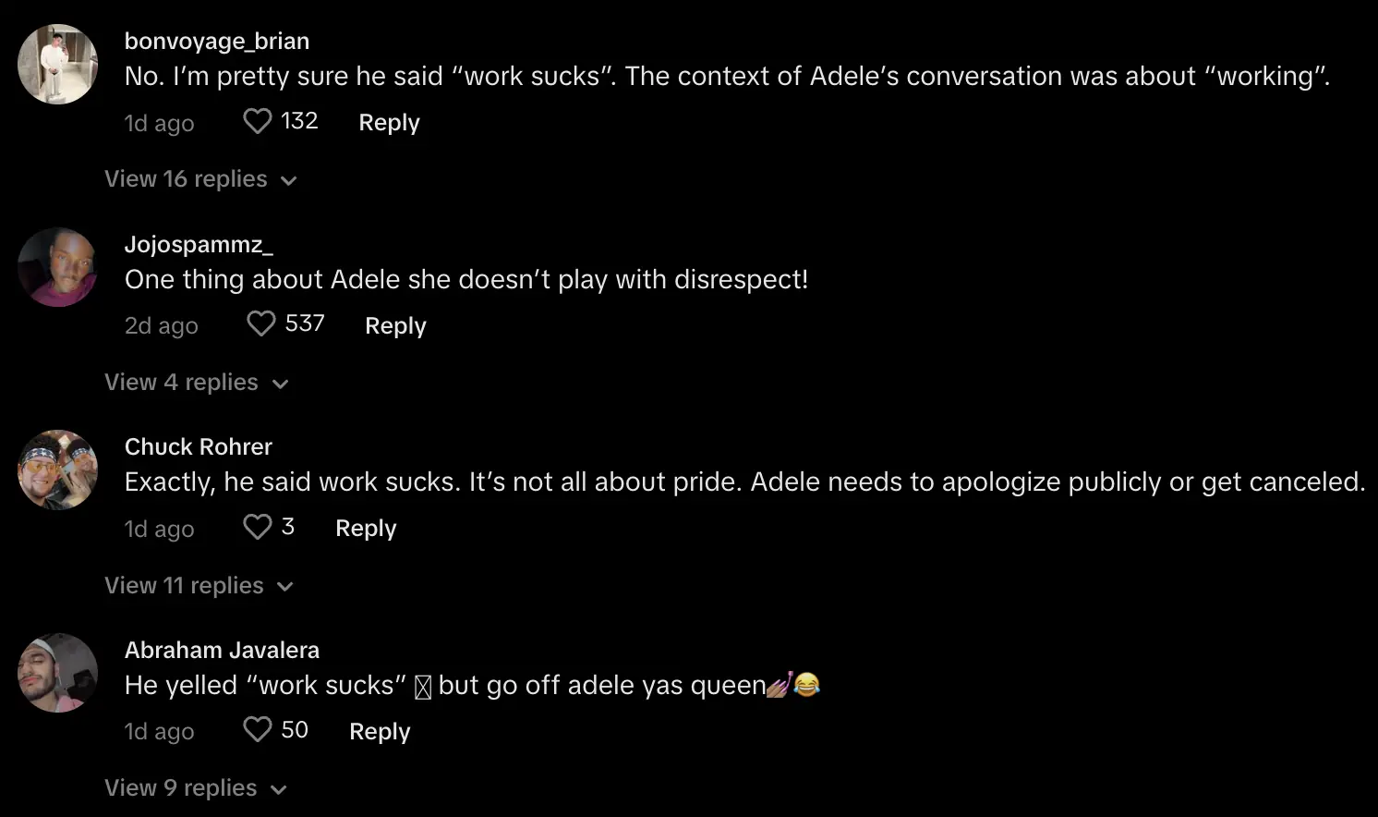Open the bonvoyage_brian username link
The width and height of the screenshot is (1378, 817).
[217, 41]
